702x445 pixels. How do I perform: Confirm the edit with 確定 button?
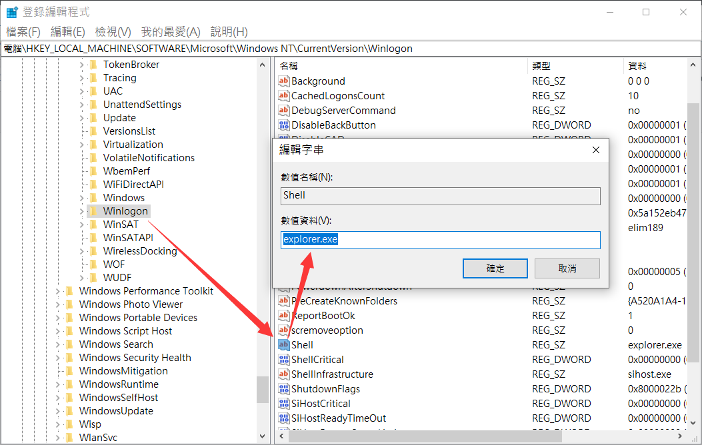tap(495, 268)
